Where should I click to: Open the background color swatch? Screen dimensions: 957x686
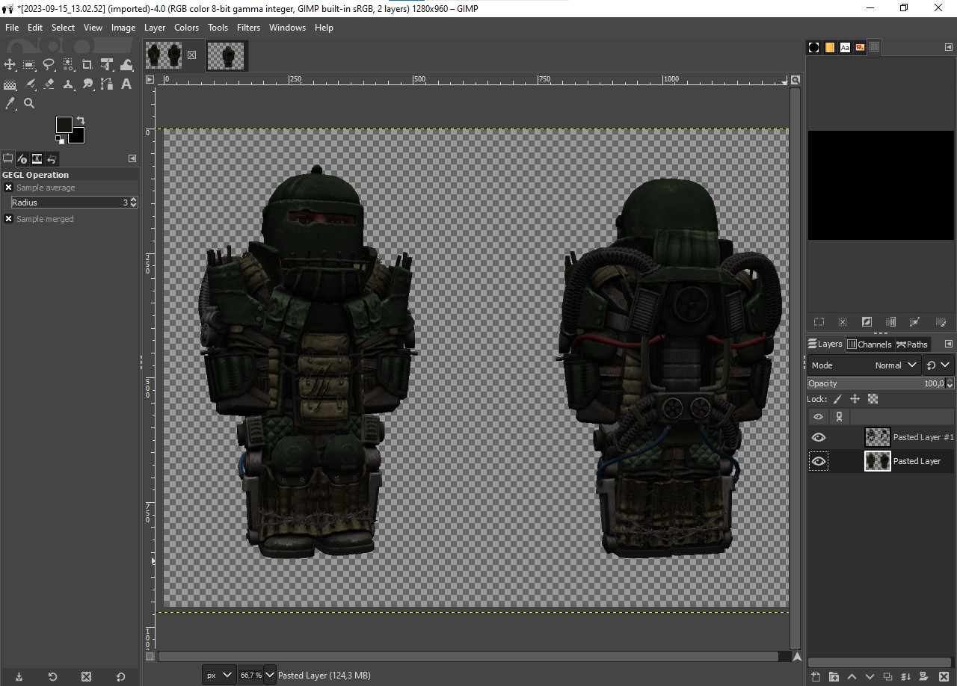point(78,137)
